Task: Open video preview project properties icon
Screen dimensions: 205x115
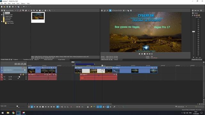Action: click(x=102, y=11)
